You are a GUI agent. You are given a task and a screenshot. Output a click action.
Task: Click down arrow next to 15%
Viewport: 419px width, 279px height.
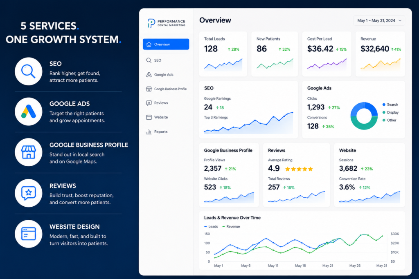click(x=337, y=49)
